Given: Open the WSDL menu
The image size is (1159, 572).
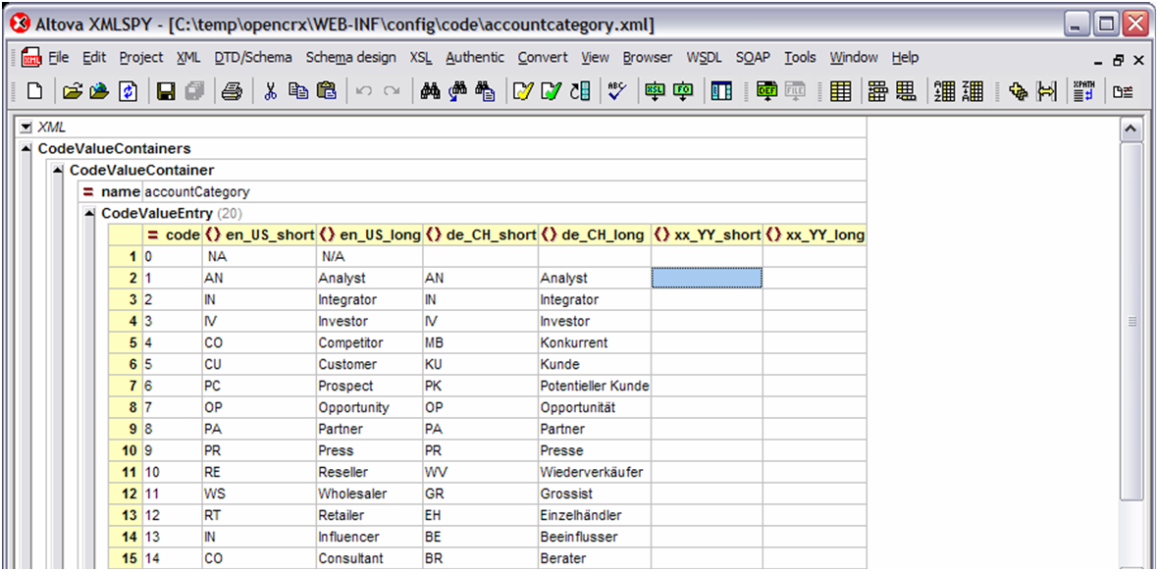Looking at the screenshot, I should coord(704,57).
